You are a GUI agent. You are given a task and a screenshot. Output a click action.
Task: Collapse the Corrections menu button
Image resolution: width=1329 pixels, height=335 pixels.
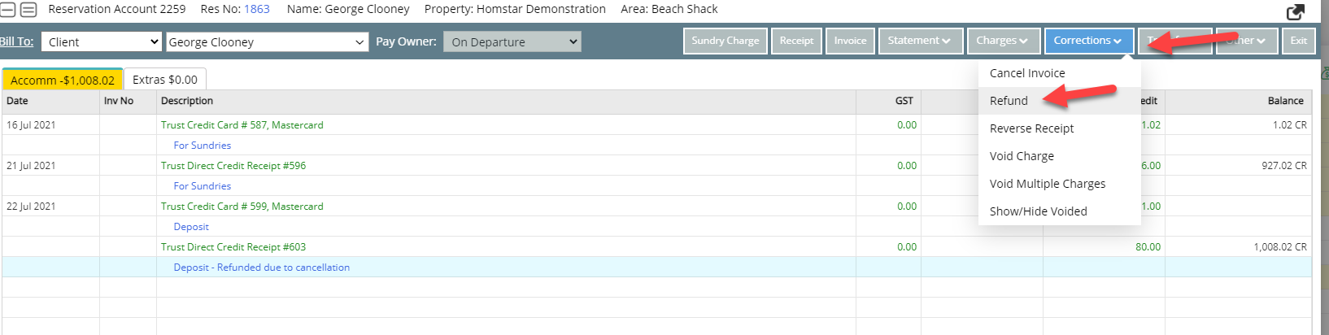[1087, 41]
